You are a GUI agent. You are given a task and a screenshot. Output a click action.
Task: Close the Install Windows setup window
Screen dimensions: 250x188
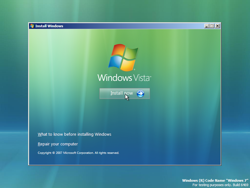[x=217, y=26]
